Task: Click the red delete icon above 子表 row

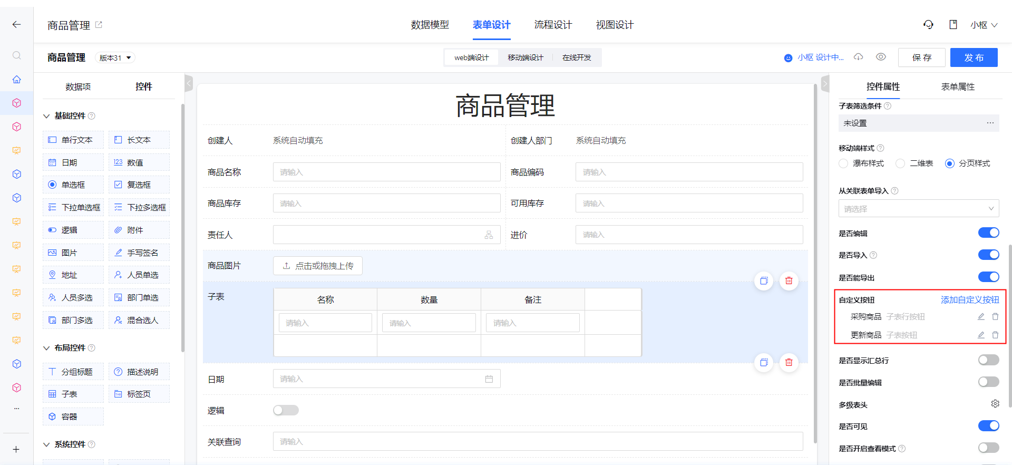Action: pos(789,280)
